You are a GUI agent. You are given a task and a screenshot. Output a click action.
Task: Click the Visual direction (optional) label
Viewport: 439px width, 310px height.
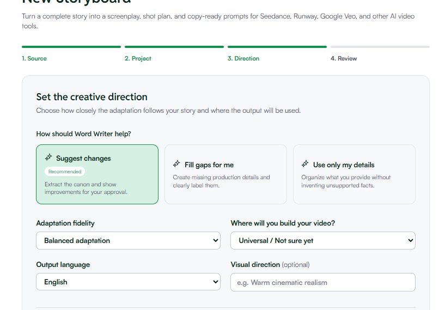click(270, 265)
